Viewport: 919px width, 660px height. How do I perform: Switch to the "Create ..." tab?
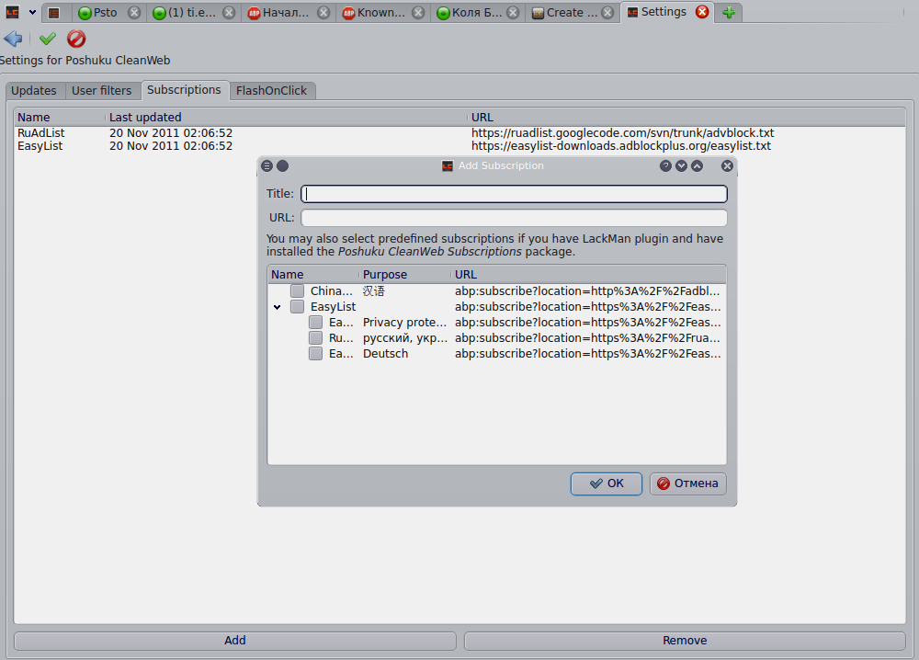pos(565,12)
